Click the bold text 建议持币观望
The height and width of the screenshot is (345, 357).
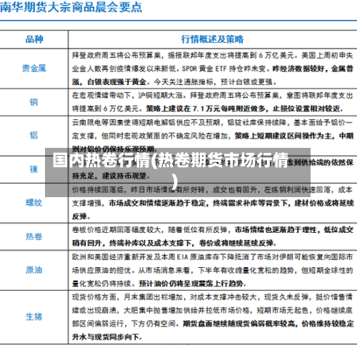click(124, 176)
